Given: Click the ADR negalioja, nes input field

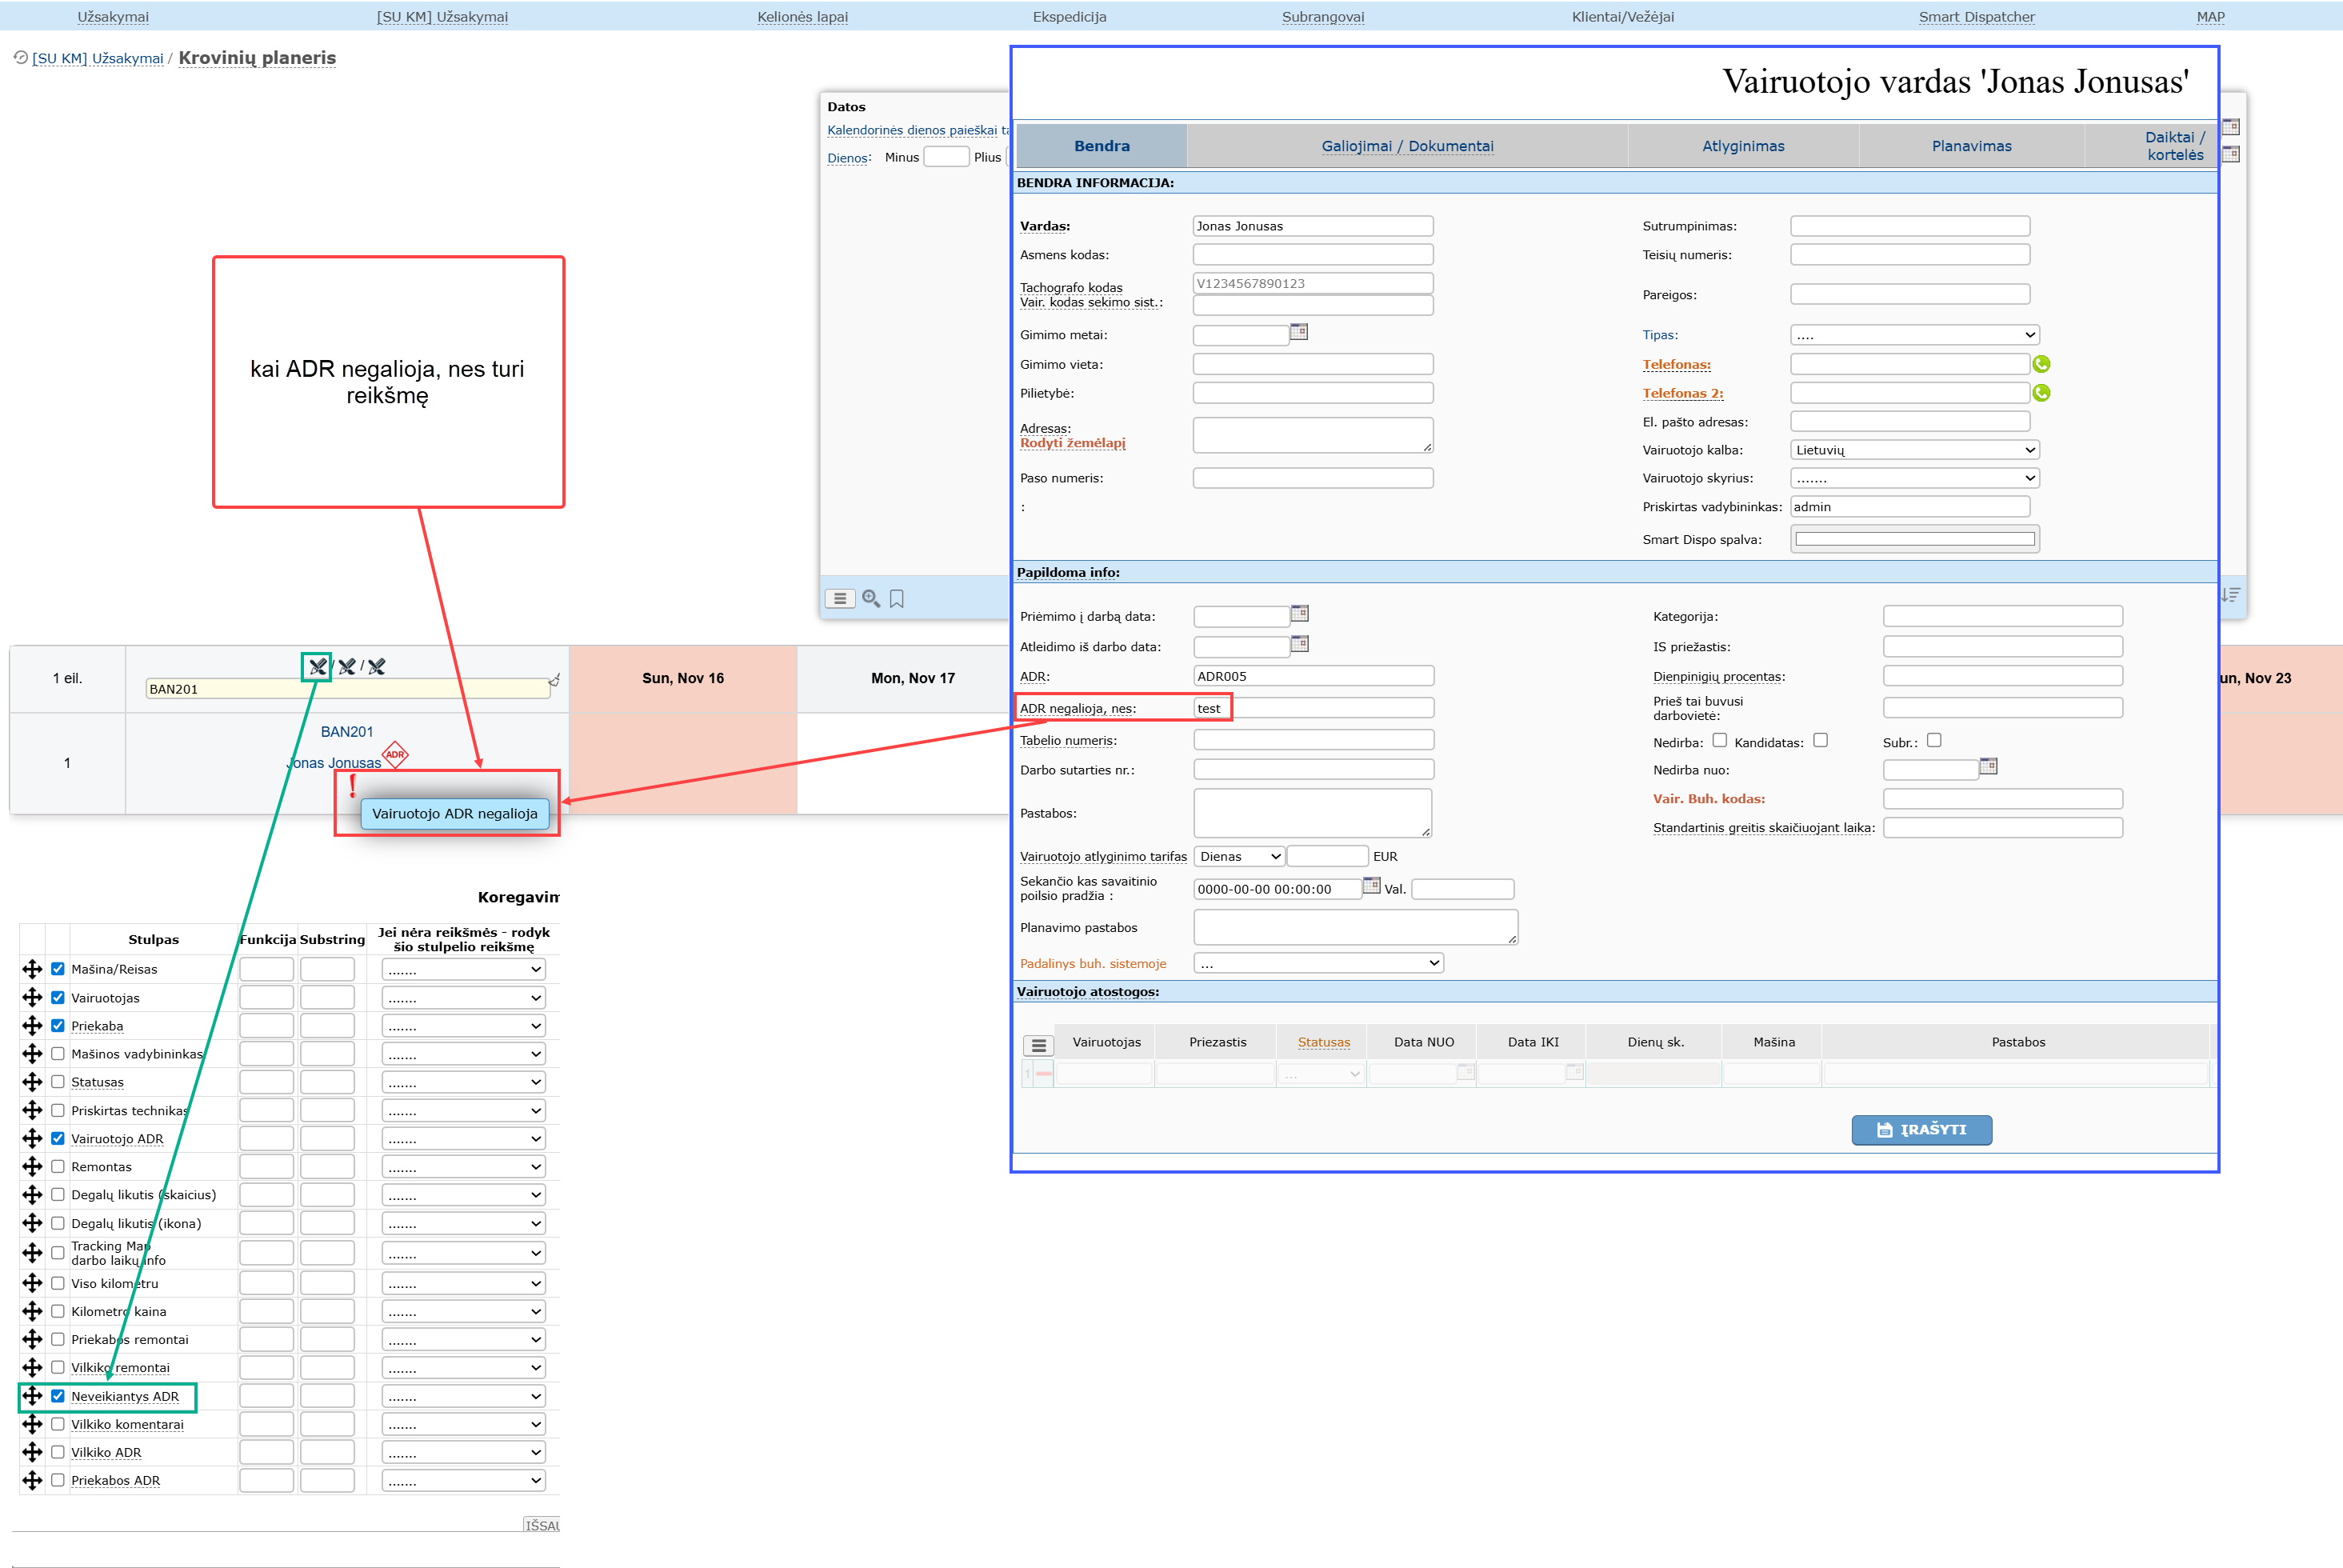Looking at the screenshot, I should pos(1314,708).
